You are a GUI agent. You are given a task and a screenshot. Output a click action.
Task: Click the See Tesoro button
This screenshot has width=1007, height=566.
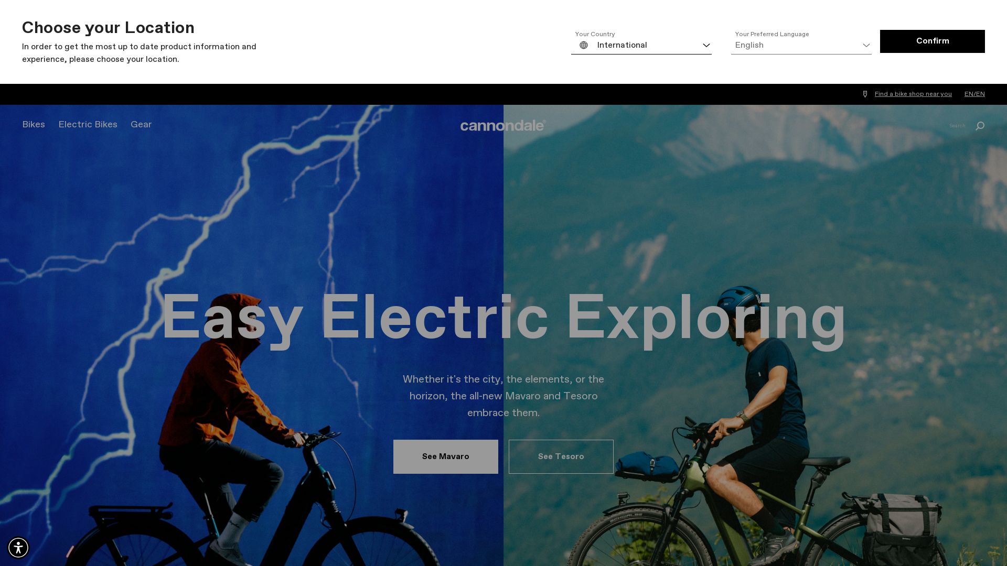click(561, 456)
